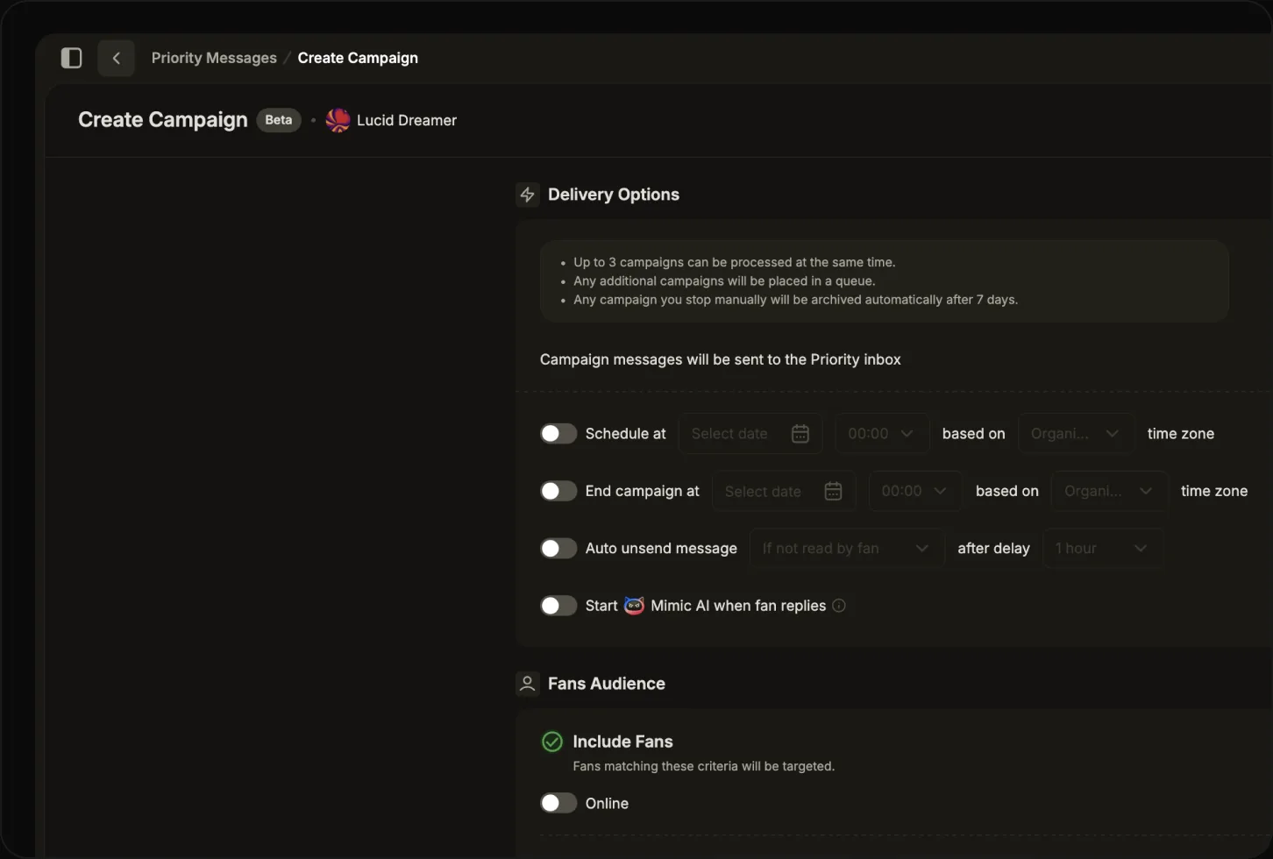Toggle the sidebar panel icon

(x=71, y=58)
